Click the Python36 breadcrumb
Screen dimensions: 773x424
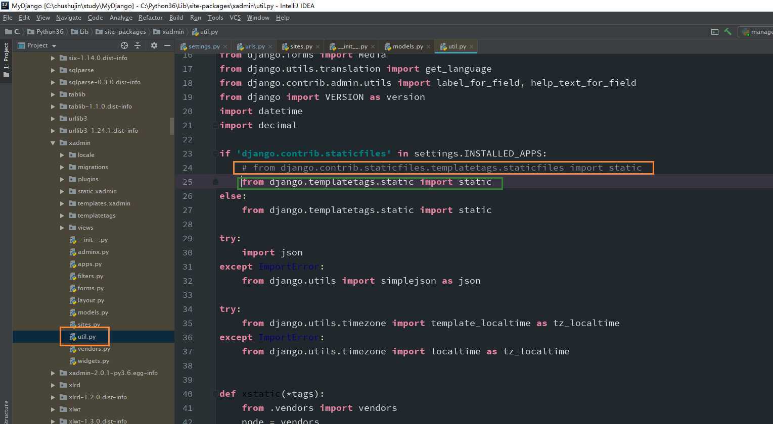coord(46,32)
